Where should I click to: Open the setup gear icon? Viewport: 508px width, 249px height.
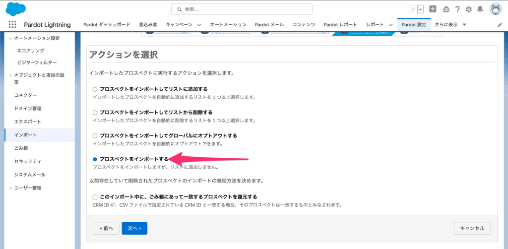pyautogui.click(x=469, y=9)
